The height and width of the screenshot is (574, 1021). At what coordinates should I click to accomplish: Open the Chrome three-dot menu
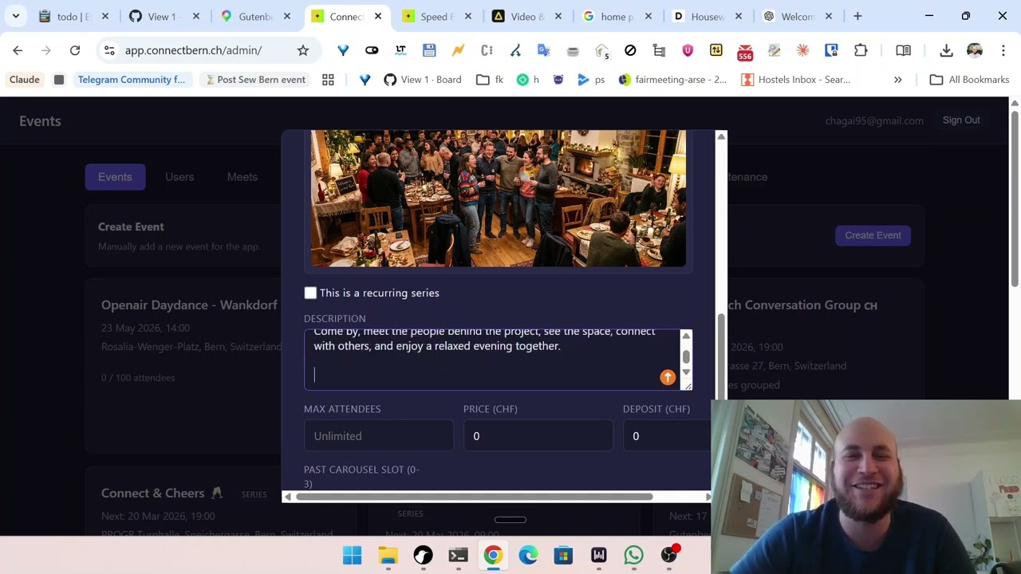(1003, 50)
